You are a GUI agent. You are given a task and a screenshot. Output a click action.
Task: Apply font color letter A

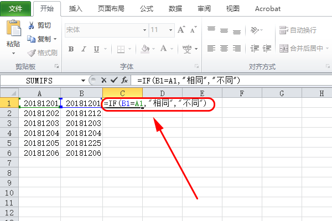pos(163,49)
